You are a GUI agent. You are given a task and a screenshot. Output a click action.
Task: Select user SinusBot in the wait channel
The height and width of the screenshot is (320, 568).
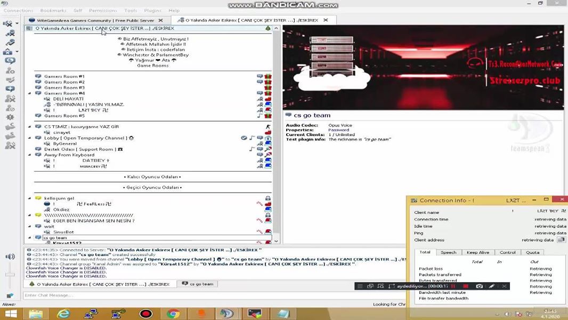coord(63,232)
